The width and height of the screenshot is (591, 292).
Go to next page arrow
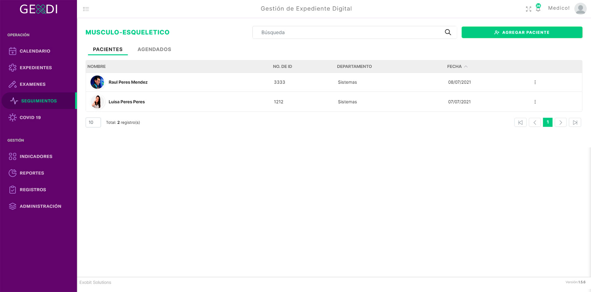point(561,122)
